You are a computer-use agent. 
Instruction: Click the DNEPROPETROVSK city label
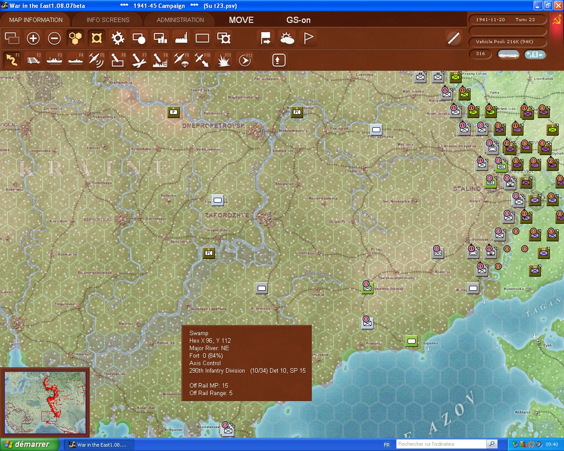214,126
